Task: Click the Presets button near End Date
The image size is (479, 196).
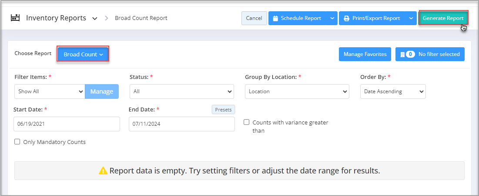Action: (223, 110)
